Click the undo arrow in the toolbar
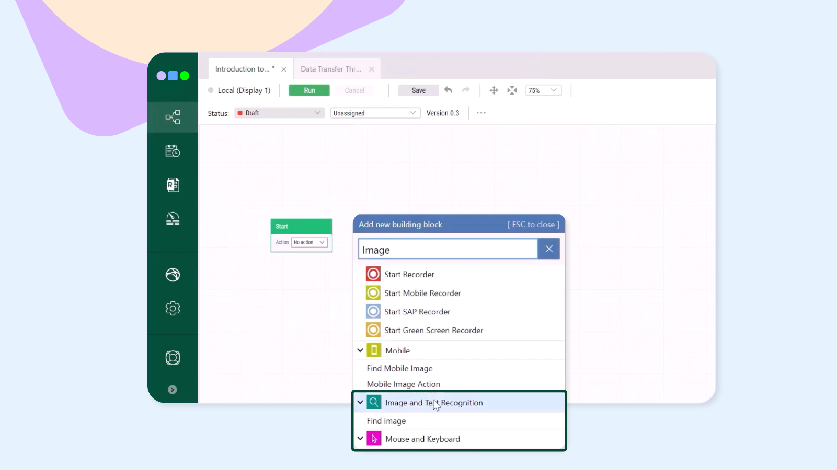Image resolution: width=837 pixels, height=470 pixels. click(x=448, y=90)
